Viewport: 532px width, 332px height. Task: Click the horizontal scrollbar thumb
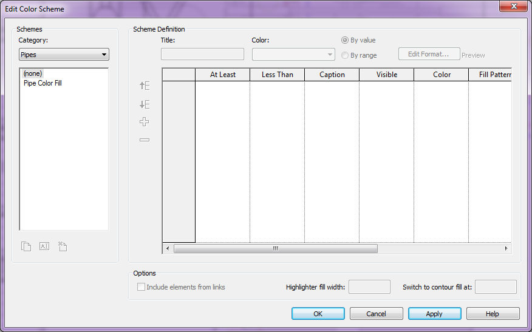(x=276, y=249)
